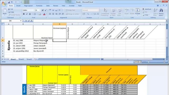Decrease font size with Shrink Font icon

point(45,10)
